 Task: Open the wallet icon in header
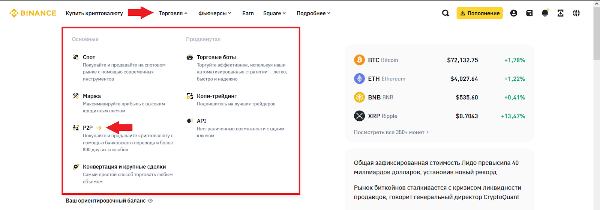(529, 13)
